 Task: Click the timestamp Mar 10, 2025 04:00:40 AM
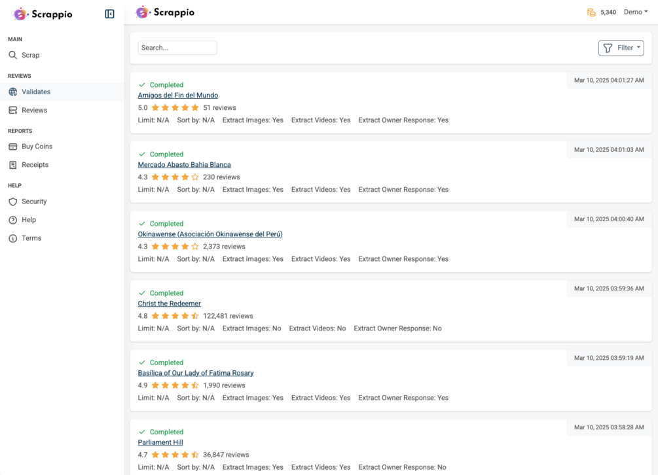click(x=609, y=219)
